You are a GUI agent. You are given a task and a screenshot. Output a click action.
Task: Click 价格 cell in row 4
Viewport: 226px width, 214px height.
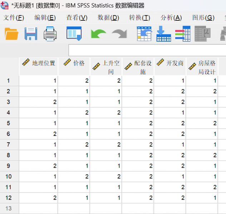point(74,113)
